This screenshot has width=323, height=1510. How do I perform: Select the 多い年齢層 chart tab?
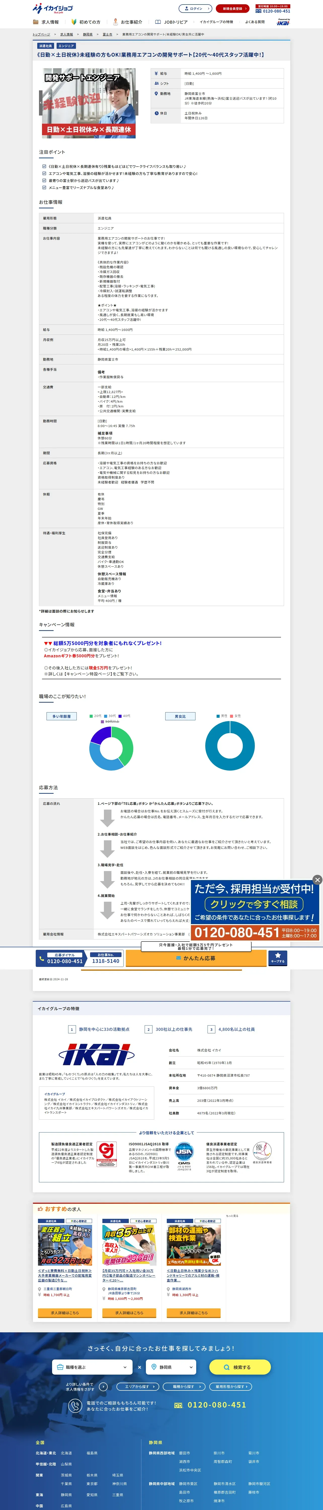[62, 716]
